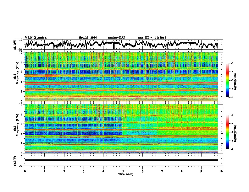Screen dimensions: 249x192
Task: Click the time axis tick label '0'
Action: 25,171
